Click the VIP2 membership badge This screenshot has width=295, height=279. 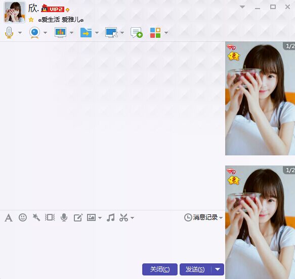[x=53, y=9]
